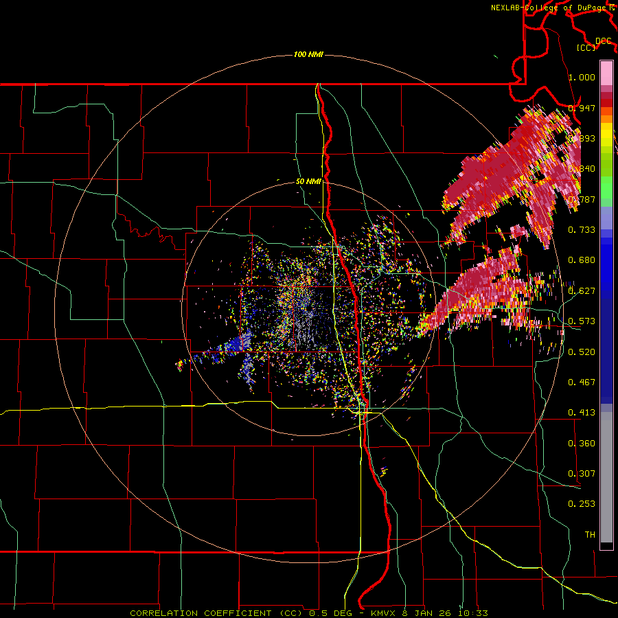
Task: Click the 0.787 scale value
Action: coord(582,199)
